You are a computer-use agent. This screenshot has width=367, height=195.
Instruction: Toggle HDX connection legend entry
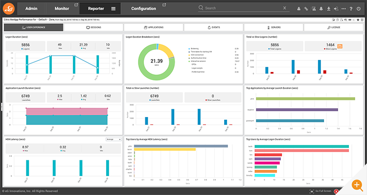point(196,55)
